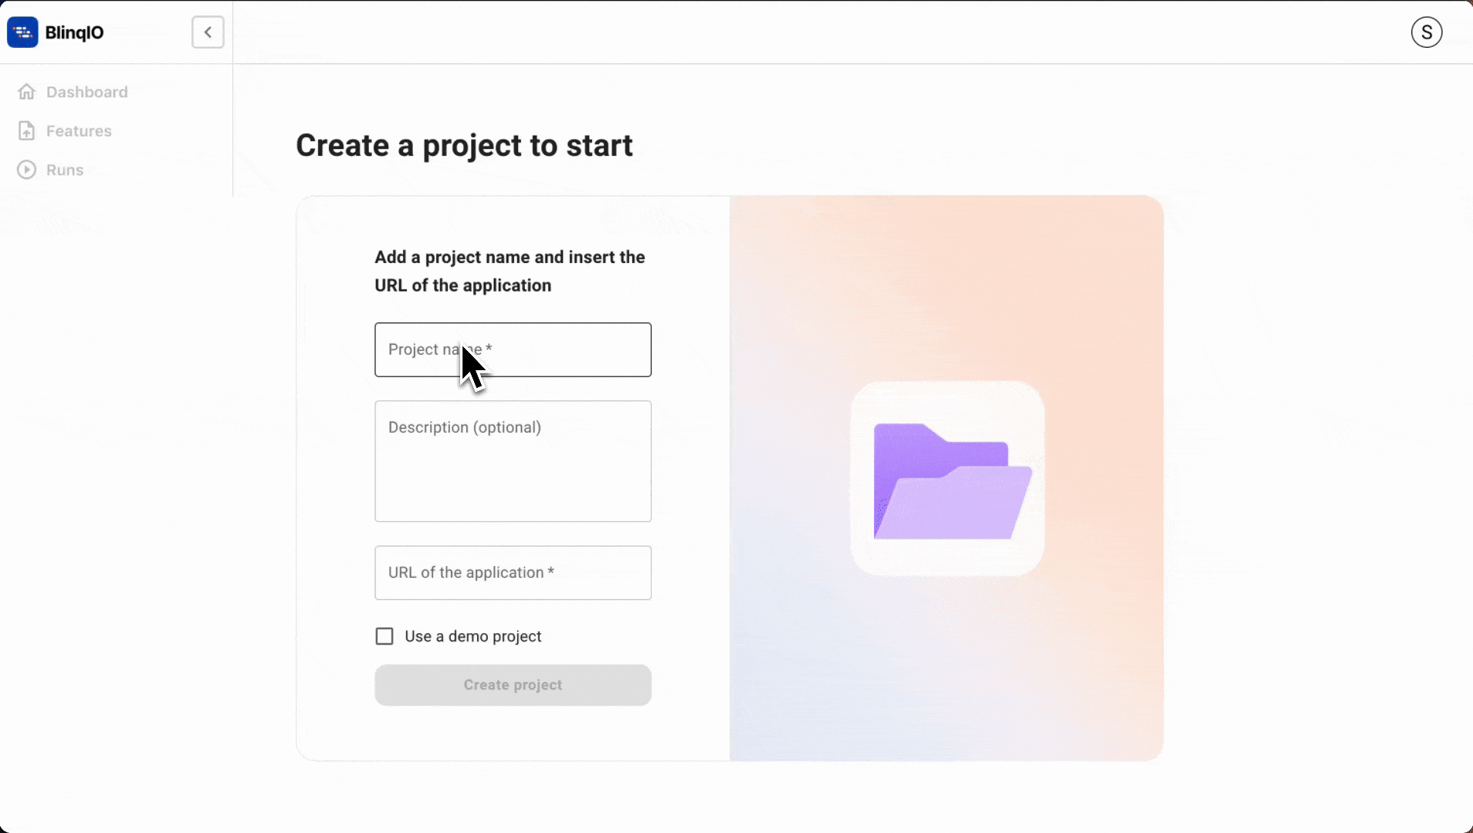The image size is (1473, 833).
Task: Collapse the sidebar with the chevron button
Action: (208, 32)
